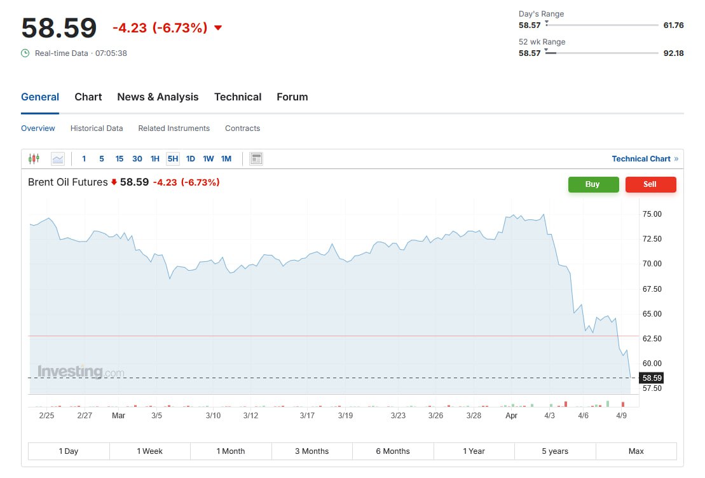Select the area chart type icon
The image size is (705, 478).
[x=58, y=159]
